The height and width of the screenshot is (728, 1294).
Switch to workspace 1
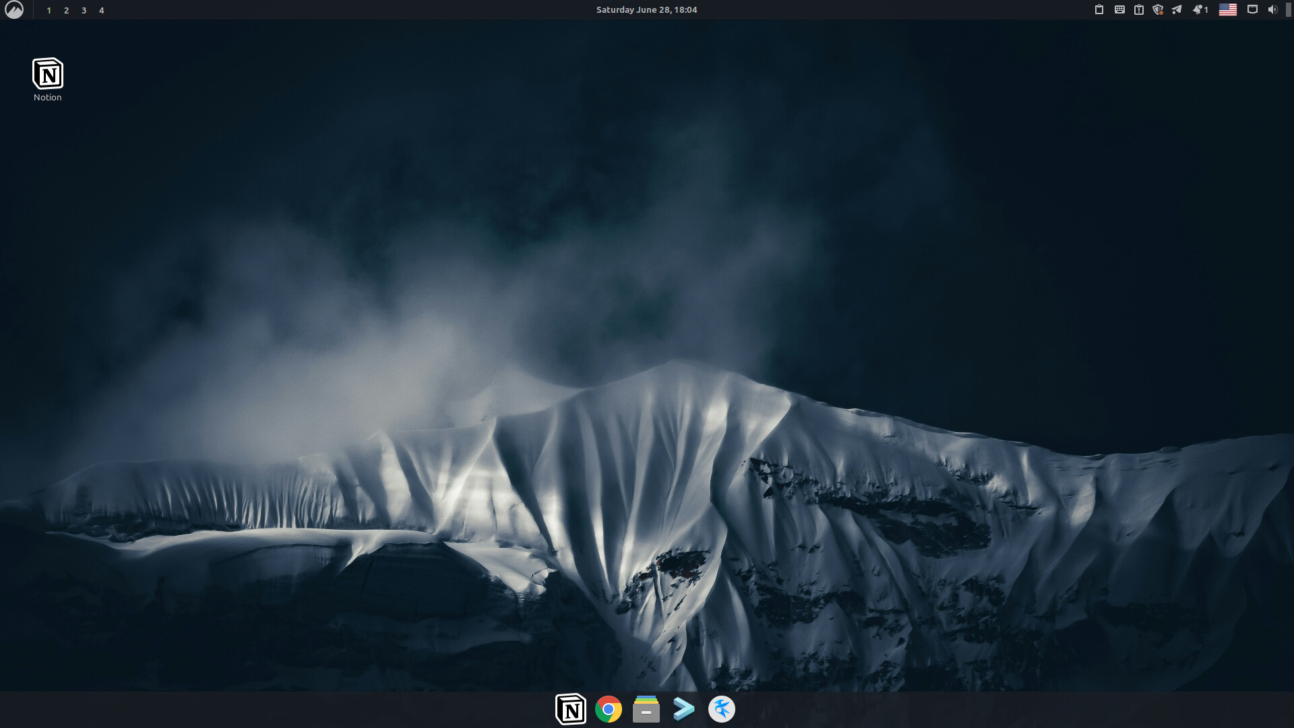pos(49,10)
